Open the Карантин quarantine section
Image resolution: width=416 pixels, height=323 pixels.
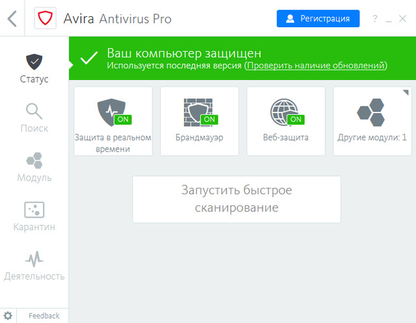coord(34,216)
